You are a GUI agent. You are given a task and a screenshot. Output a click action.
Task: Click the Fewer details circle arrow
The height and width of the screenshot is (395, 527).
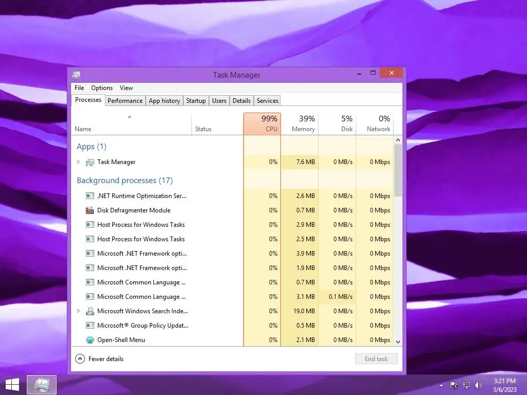tap(80, 358)
